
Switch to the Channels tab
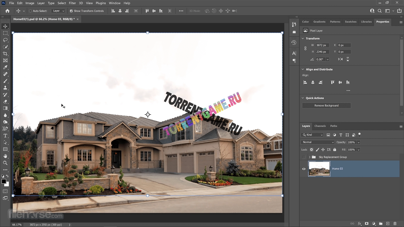(320, 126)
